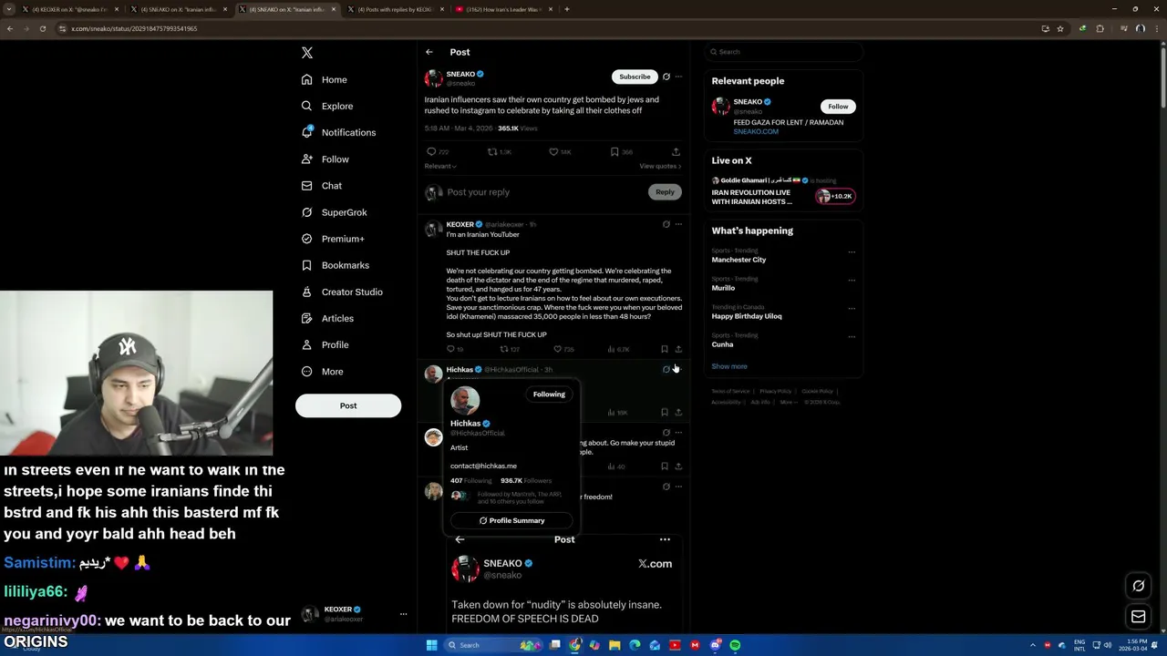1167x656 pixels.
Task: Open more options for the Murillo trend
Action: [x=852, y=281]
